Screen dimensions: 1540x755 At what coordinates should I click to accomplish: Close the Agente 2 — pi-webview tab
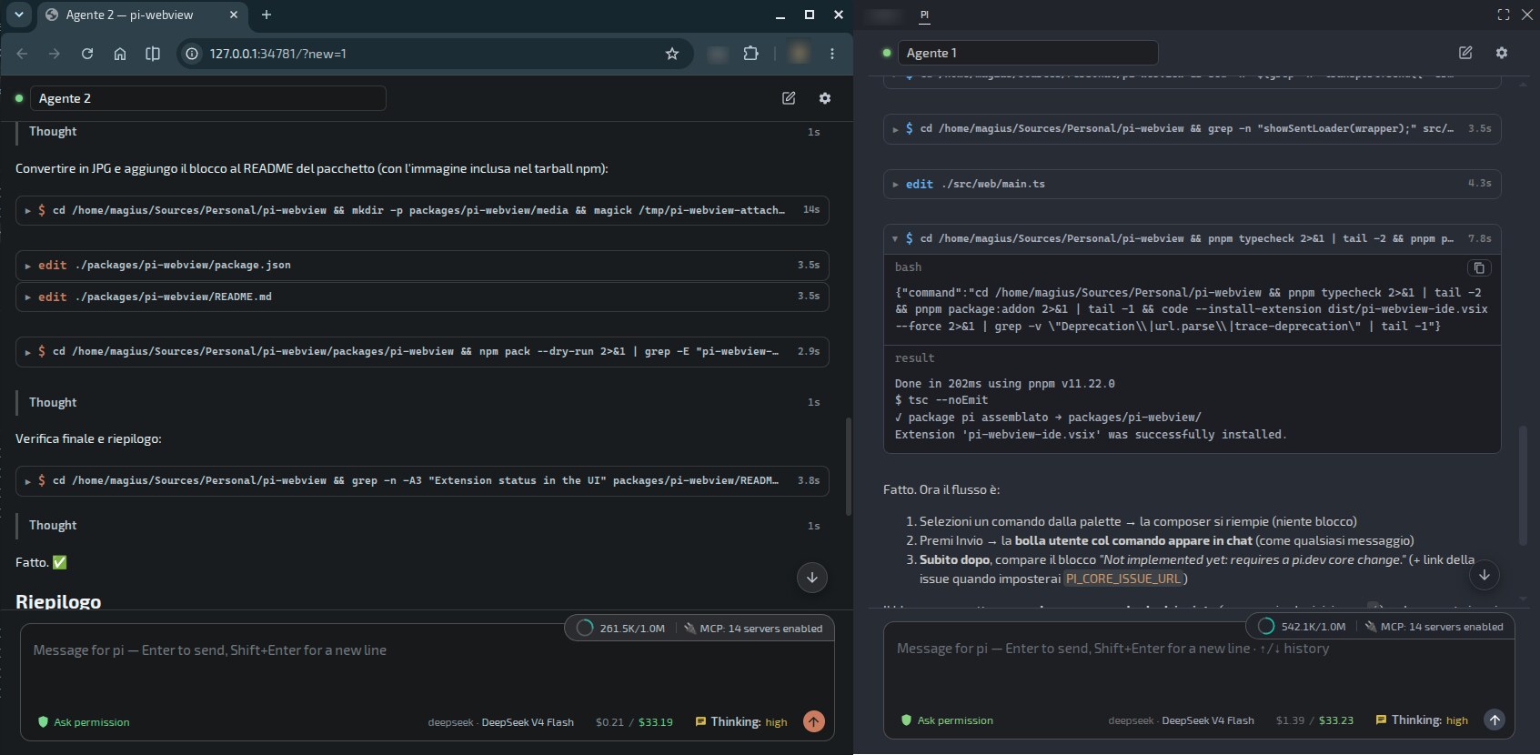[x=234, y=15]
